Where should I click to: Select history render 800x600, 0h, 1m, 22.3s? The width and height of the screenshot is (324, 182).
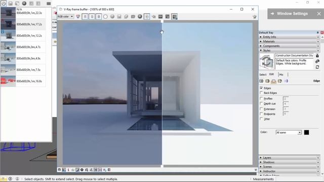pyautogui.click(x=23, y=13)
